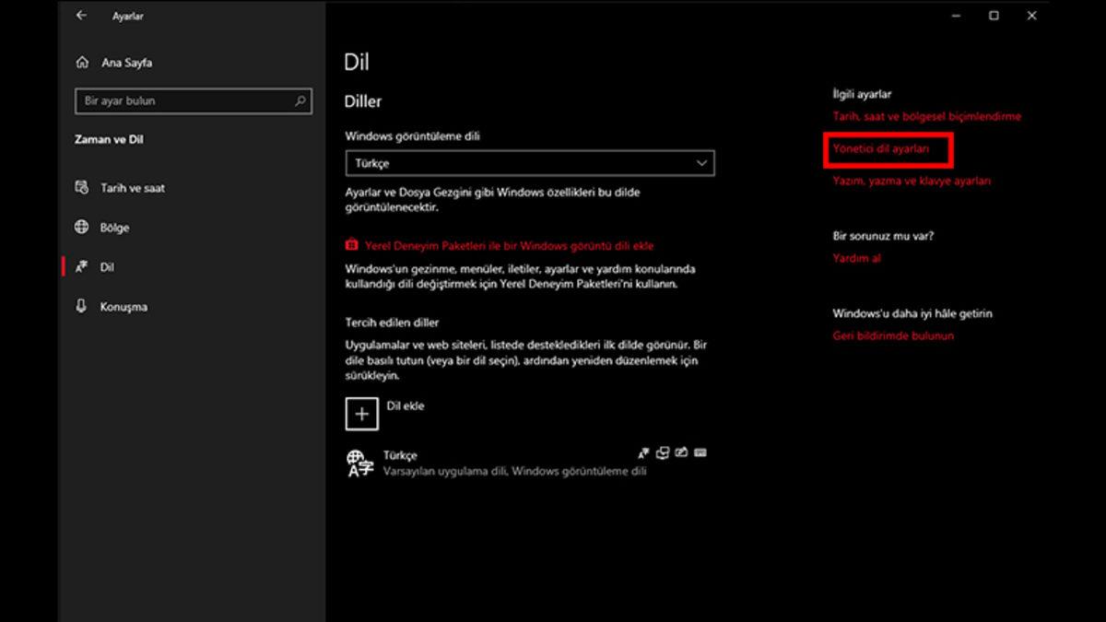Screen dimensions: 1106x622
Task: Click the display language icon near Türkçe
Action: coord(643,452)
